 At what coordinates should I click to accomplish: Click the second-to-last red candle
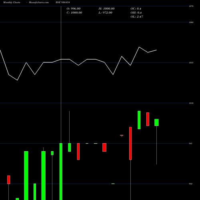[130, 143]
